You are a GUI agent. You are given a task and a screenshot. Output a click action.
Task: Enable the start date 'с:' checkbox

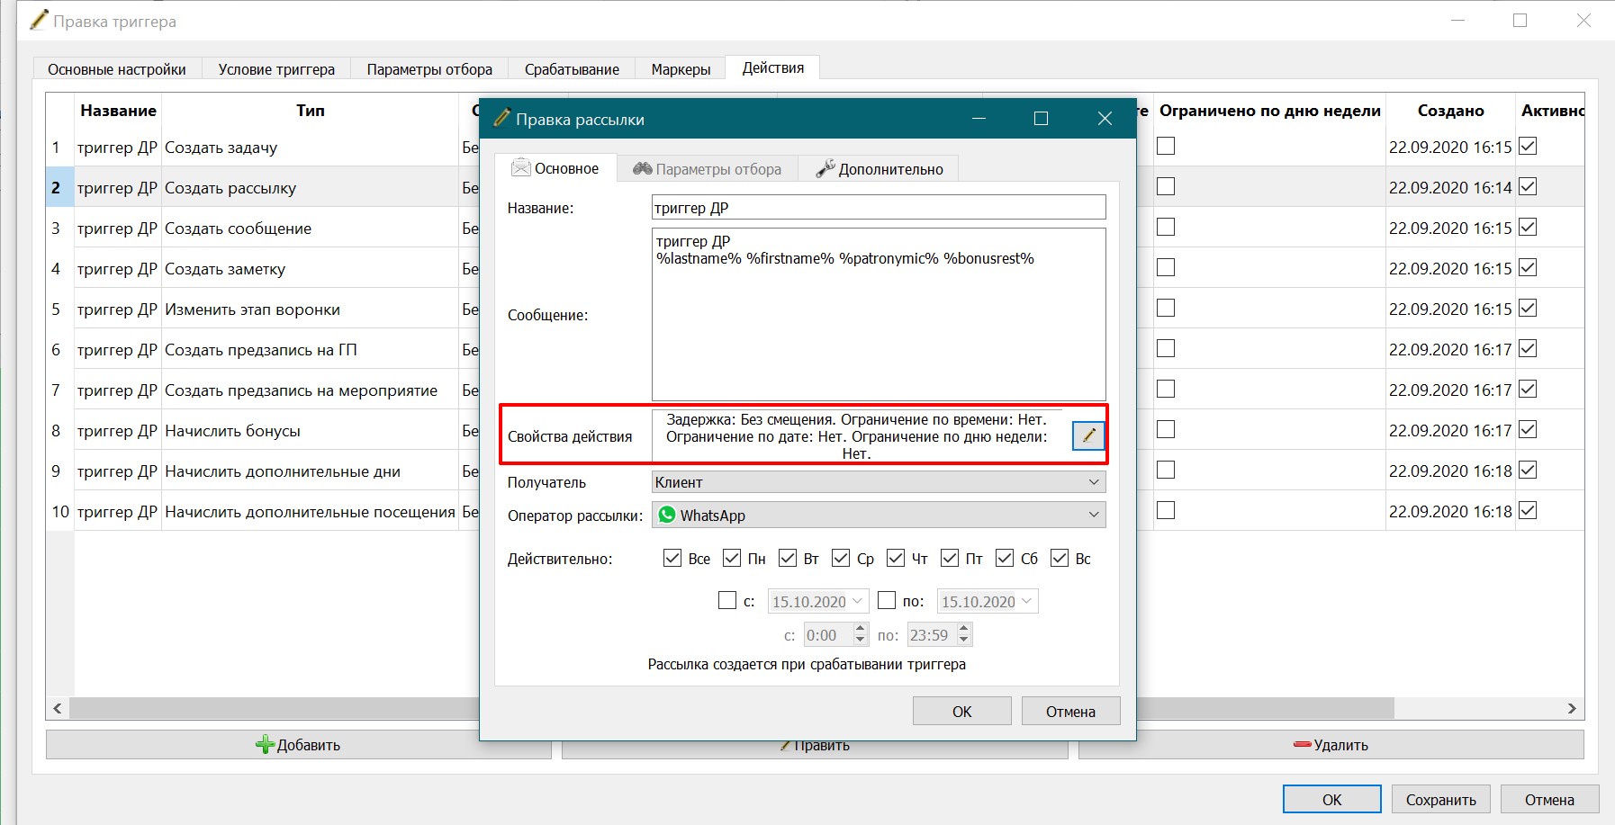coord(727,600)
